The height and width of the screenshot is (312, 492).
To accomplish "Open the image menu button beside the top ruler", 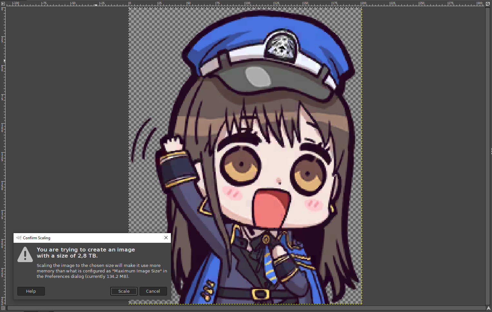I will [x=3, y=4].
